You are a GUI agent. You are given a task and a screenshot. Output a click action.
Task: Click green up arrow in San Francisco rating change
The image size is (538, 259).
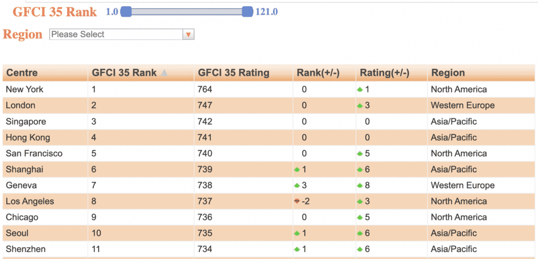click(359, 154)
